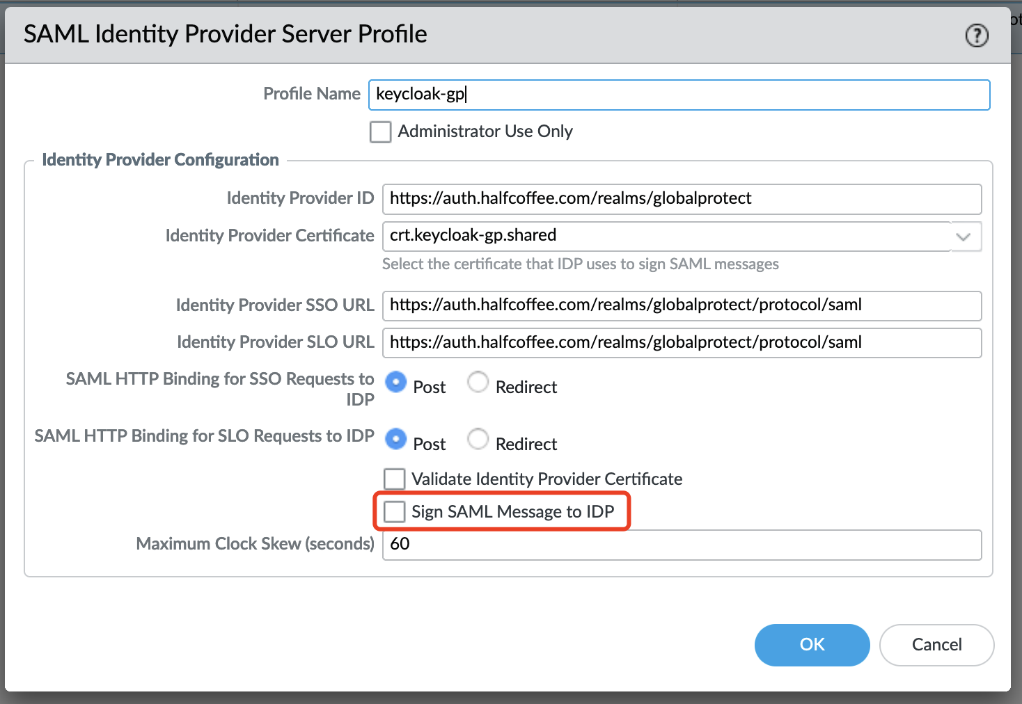The height and width of the screenshot is (704, 1022).
Task: Select Redirect binding for SSO requests
Action: pos(478,381)
